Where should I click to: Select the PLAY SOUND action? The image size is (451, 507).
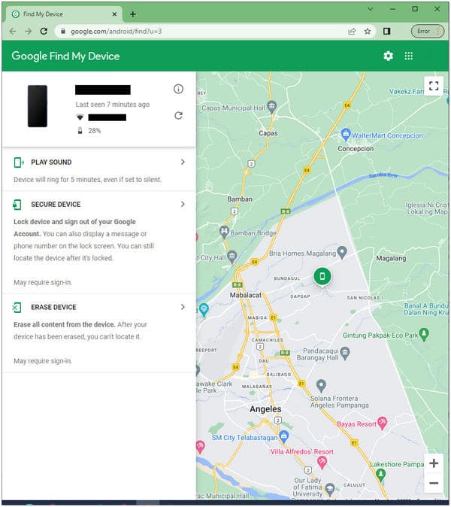click(51, 162)
